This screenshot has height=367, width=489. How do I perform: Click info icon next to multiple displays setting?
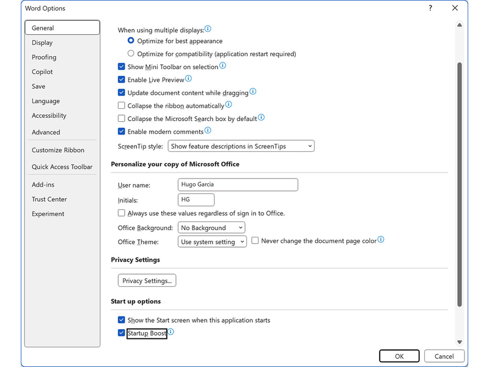tap(208, 28)
